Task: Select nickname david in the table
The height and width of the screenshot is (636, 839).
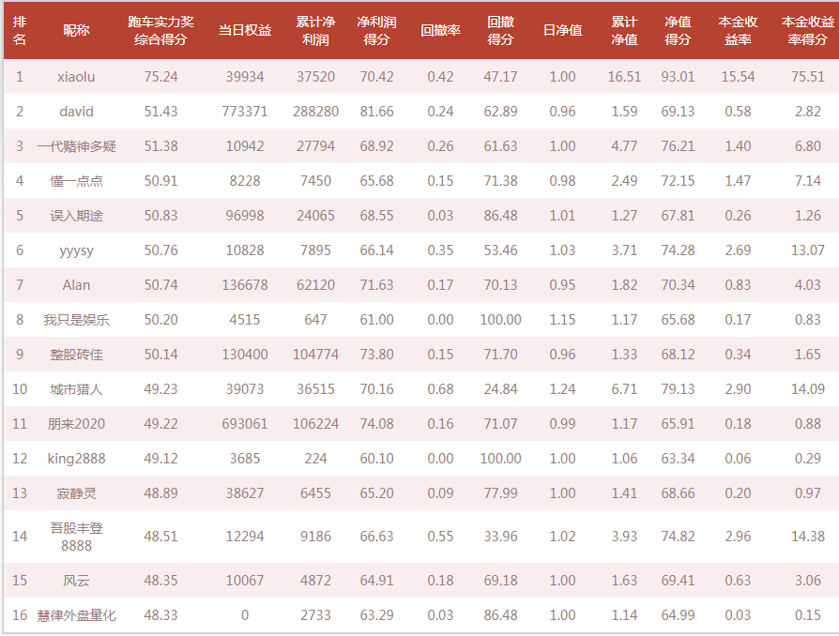Action: point(76,112)
